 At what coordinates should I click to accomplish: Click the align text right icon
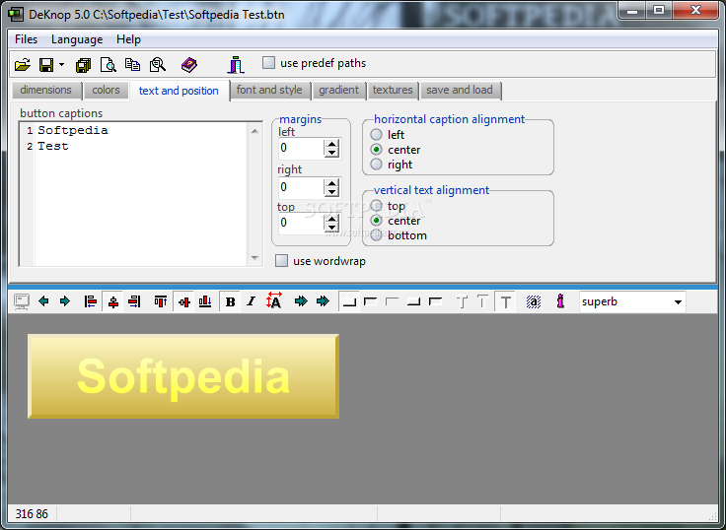134,302
